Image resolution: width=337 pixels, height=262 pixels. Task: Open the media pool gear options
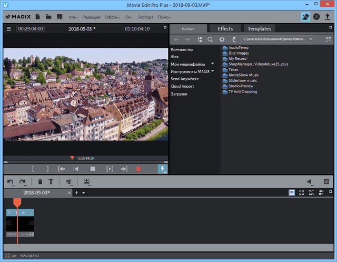click(222, 39)
